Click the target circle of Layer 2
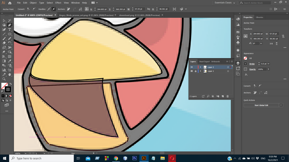 [x=228, y=67]
